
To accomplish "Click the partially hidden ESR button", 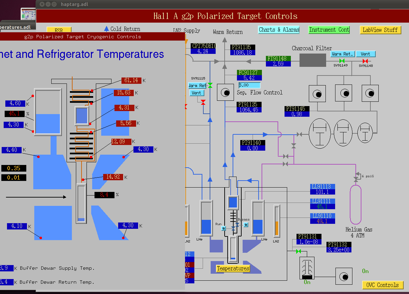I will click(x=59, y=30).
